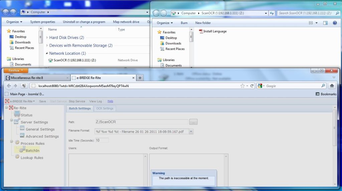Click the Firefox forward arrow
Image resolution: width=342 pixels, height=191 pixels.
(15, 86)
